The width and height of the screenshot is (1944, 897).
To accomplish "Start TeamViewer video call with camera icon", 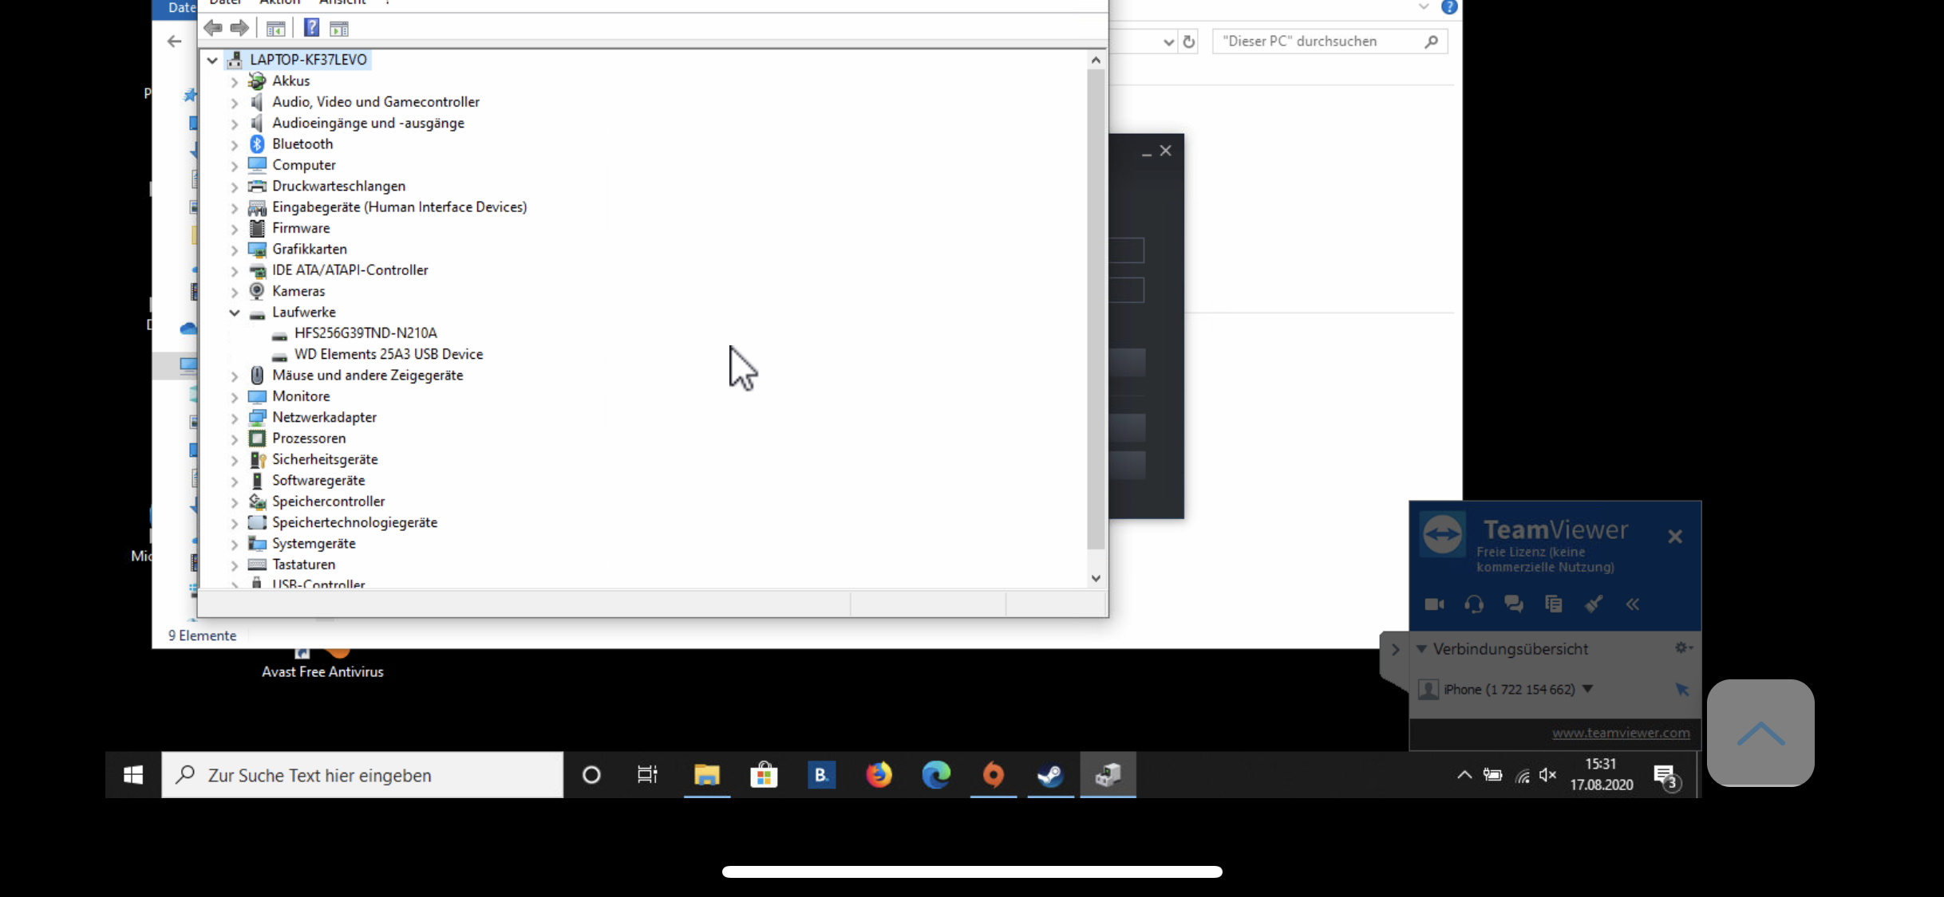I will 1434,604.
